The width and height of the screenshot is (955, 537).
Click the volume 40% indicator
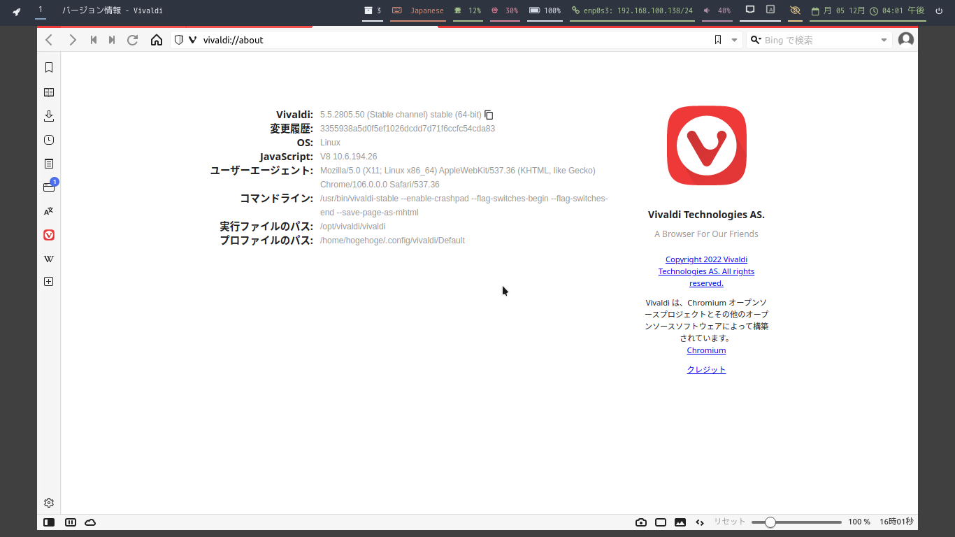[717, 10]
